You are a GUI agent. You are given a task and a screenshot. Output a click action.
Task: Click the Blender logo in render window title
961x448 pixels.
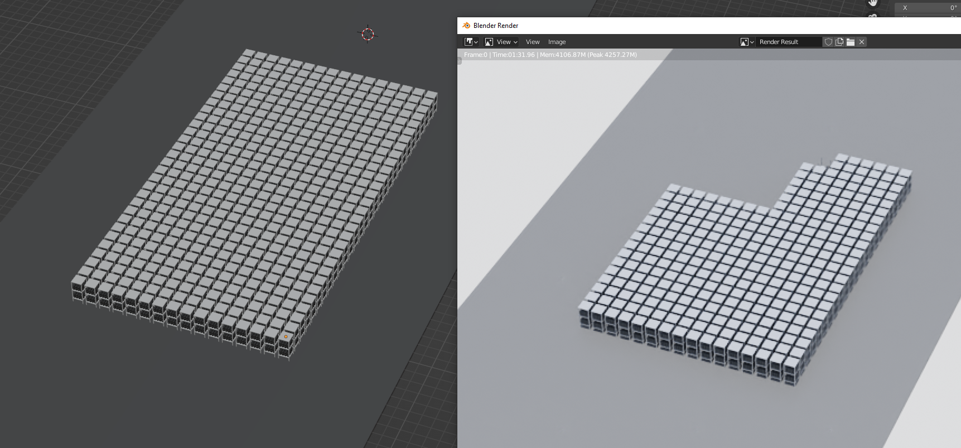tap(466, 26)
